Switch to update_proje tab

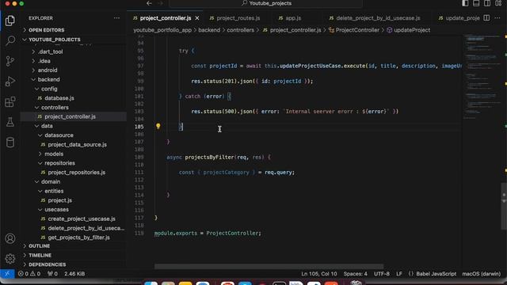(459, 18)
